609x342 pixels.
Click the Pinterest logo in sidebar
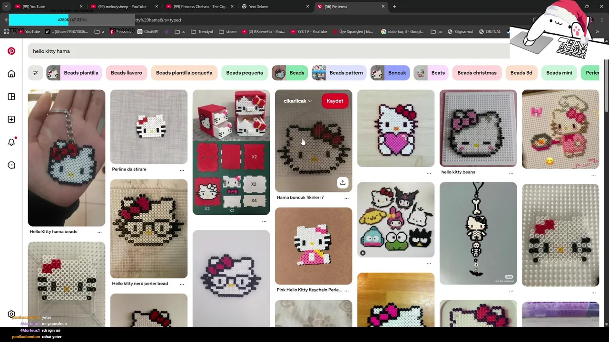[x=11, y=51]
